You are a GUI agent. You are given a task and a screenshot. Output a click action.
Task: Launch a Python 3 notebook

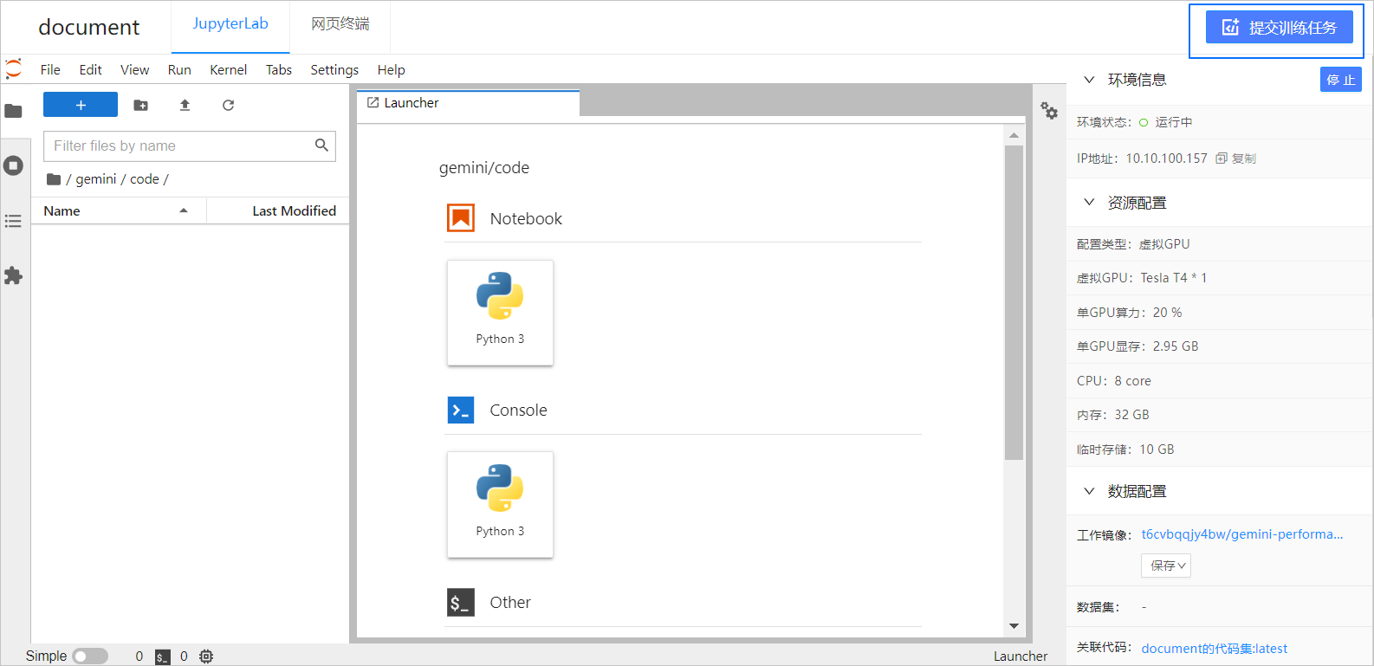tap(500, 313)
